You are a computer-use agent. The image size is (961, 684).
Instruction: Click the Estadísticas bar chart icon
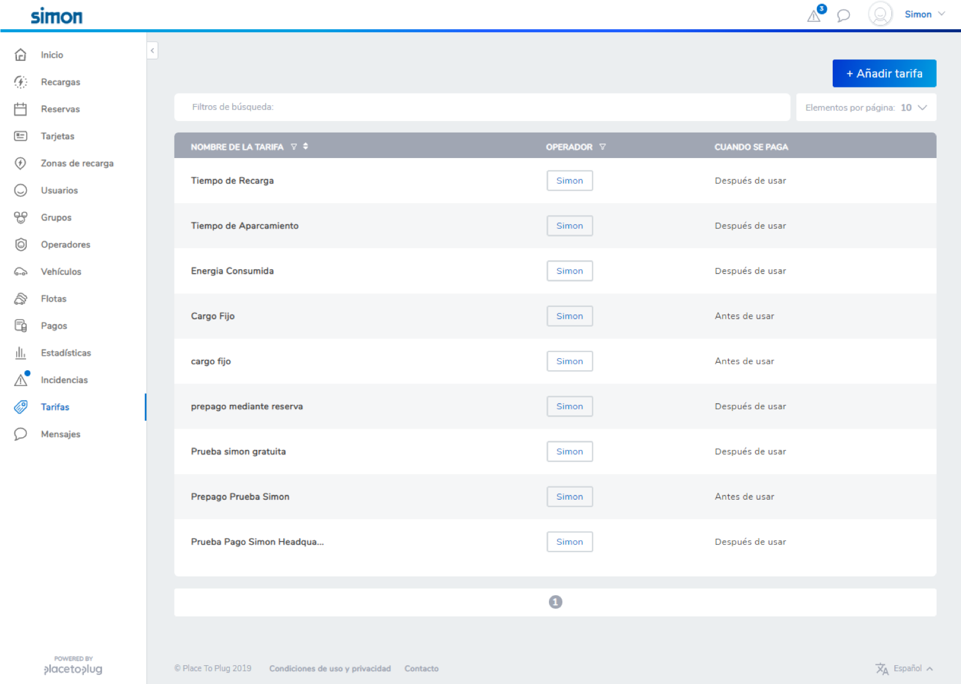click(21, 353)
